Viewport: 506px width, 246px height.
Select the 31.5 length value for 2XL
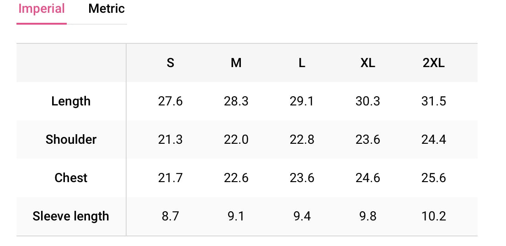tap(434, 102)
